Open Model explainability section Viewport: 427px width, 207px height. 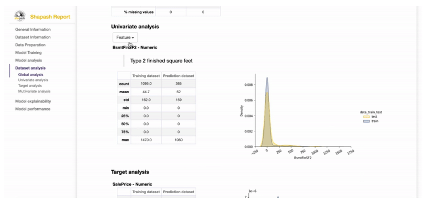[x=33, y=101]
